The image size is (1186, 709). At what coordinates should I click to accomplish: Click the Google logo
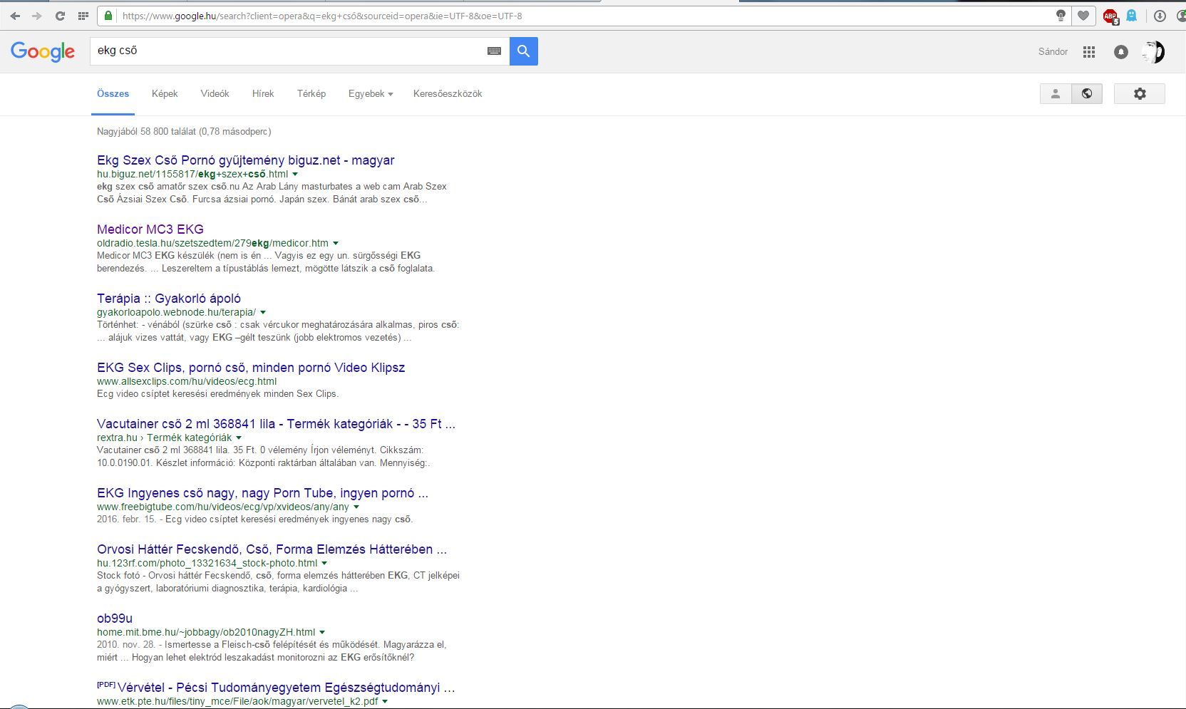[43, 51]
